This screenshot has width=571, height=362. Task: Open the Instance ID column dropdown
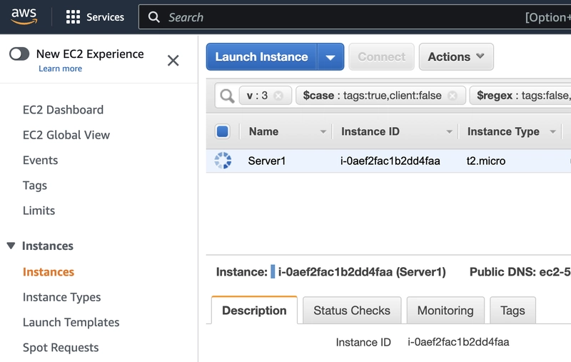point(450,132)
